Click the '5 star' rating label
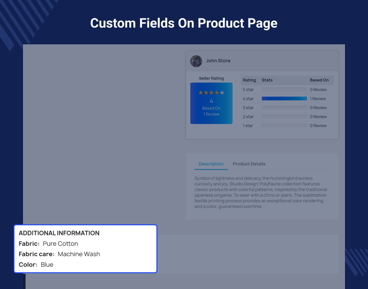The width and height of the screenshot is (368, 289). (x=248, y=90)
